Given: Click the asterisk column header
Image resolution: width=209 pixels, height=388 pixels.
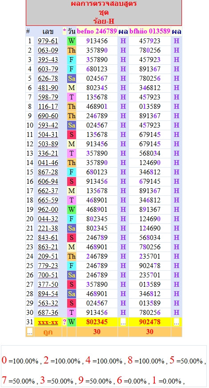Looking at the screenshot, I should (64, 31).
